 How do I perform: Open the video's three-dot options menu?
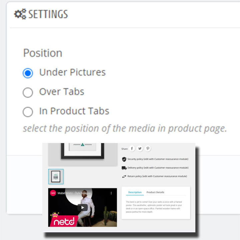111,193
